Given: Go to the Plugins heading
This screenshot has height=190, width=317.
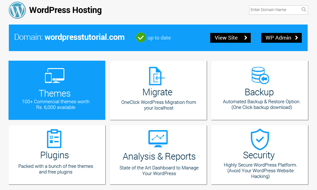Looking at the screenshot, I should tap(55, 155).
